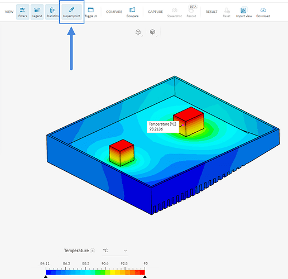Click the Temperature field label in legend
288x279 pixels.
tap(76, 251)
